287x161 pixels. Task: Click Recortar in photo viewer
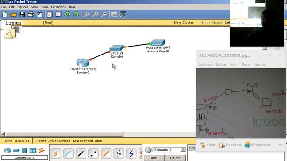230,145
